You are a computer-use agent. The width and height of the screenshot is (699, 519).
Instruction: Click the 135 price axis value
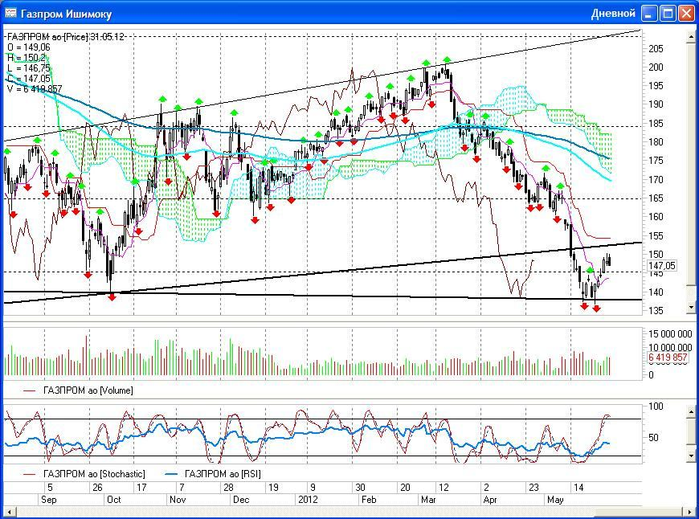coord(656,311)
